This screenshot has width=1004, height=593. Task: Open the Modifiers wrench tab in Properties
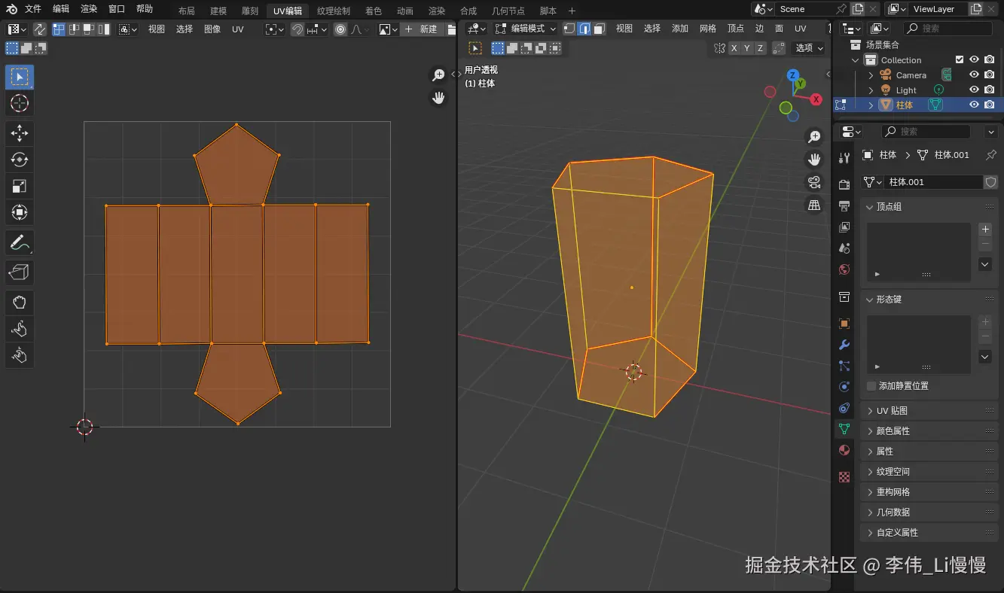[x=844, y=345]
